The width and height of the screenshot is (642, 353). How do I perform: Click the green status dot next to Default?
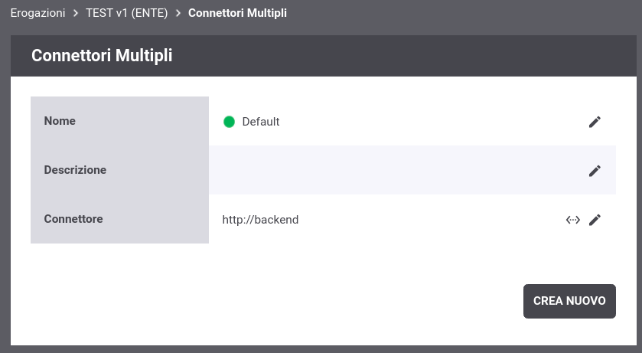(x=229, y=122)
